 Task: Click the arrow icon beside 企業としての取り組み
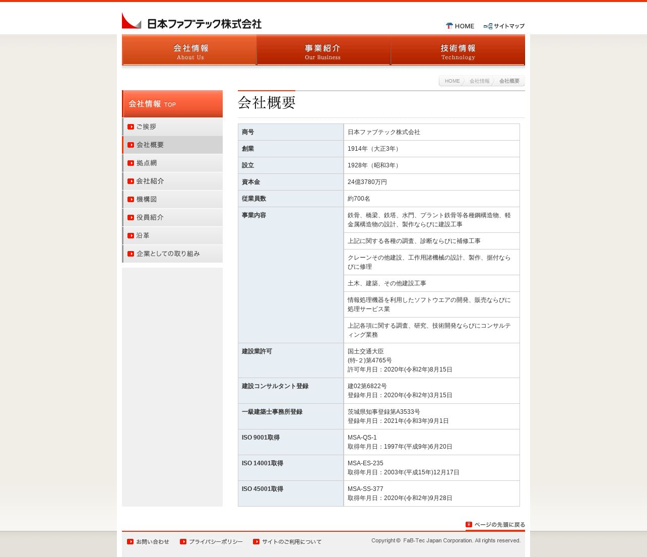[x=131, y=254]
